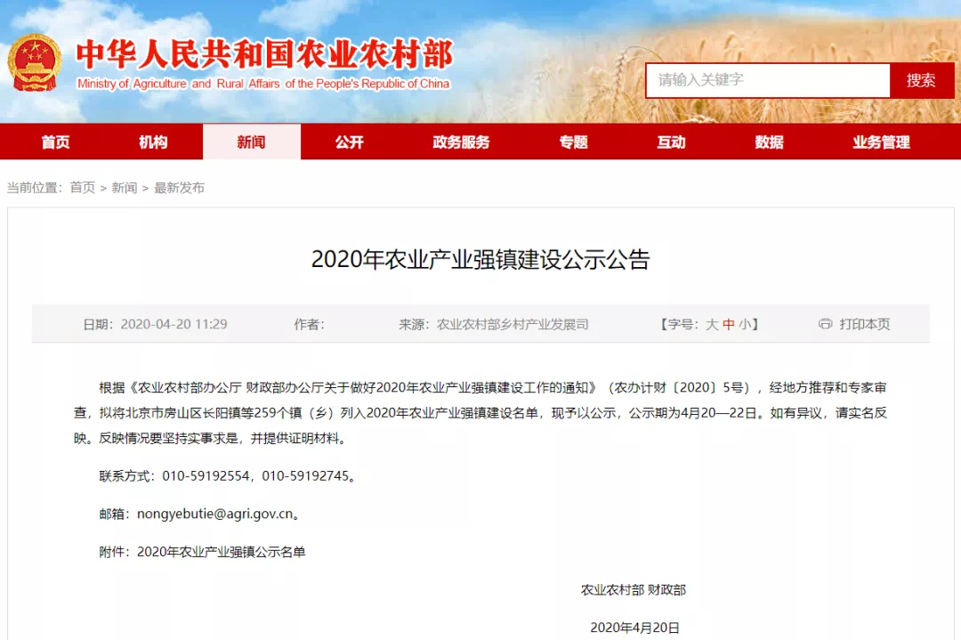
Task: Click the English ministry name subtitle
Action: click(x=262, y=84)
